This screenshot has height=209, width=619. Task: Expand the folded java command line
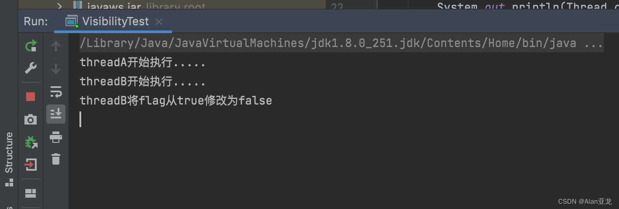click(x=594, y=43)
